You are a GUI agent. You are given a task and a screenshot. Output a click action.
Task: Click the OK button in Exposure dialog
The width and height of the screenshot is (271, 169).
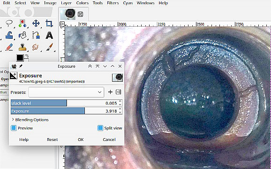click(81, 140)
